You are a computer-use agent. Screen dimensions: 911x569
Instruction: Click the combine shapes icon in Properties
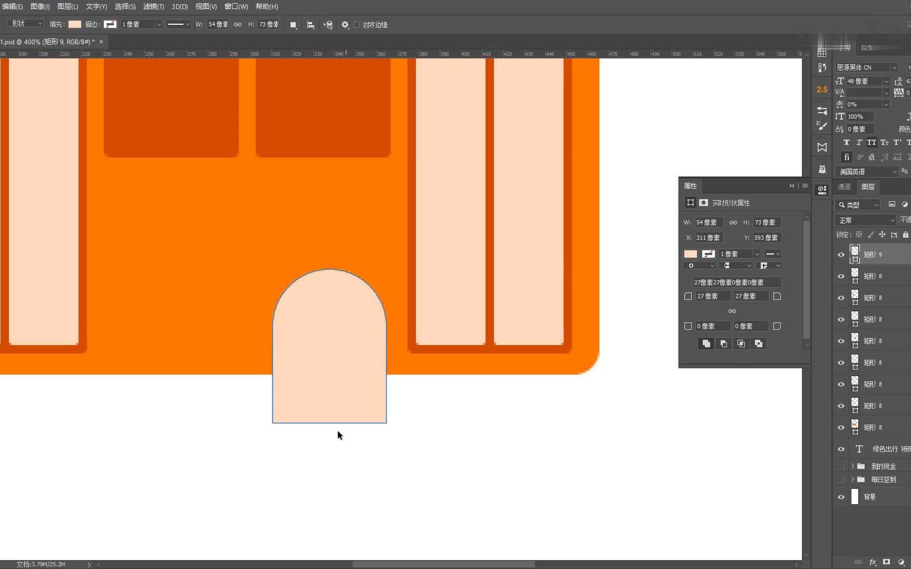(x=706, y=344)
